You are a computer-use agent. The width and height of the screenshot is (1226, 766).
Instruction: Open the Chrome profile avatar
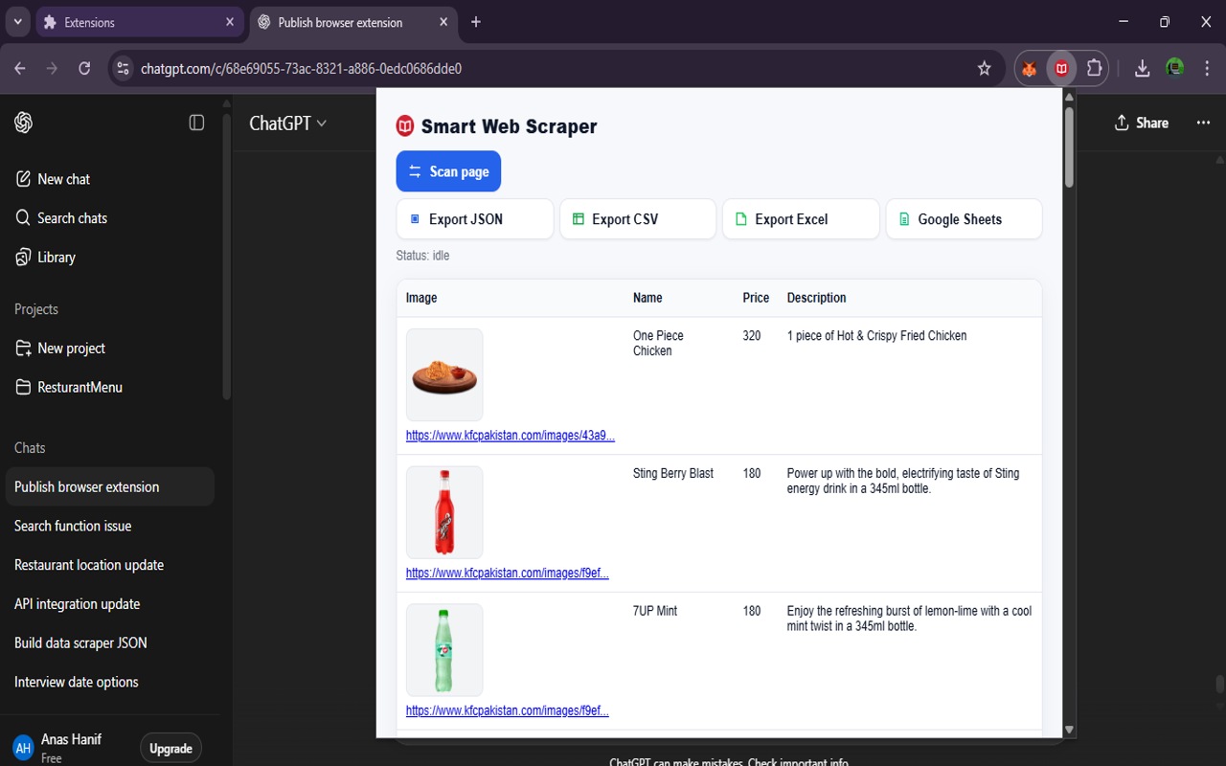(x=1174, y=68)
